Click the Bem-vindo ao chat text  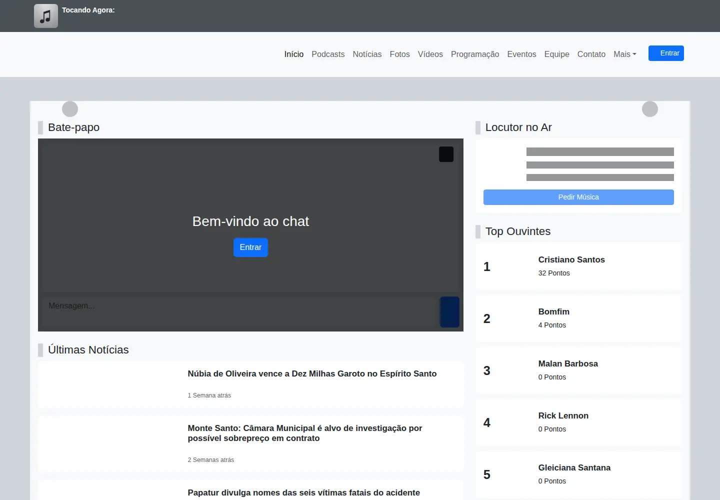click(250, 221)
